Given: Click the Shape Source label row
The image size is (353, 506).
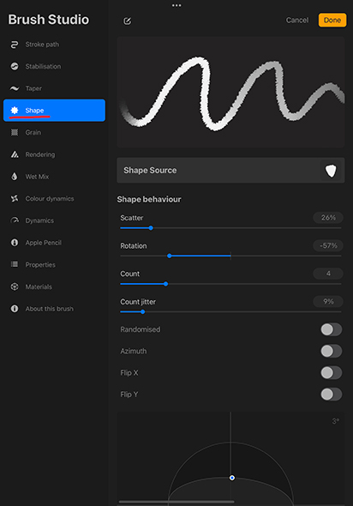Looking at the screenshot, I should (x=230, y=171).
